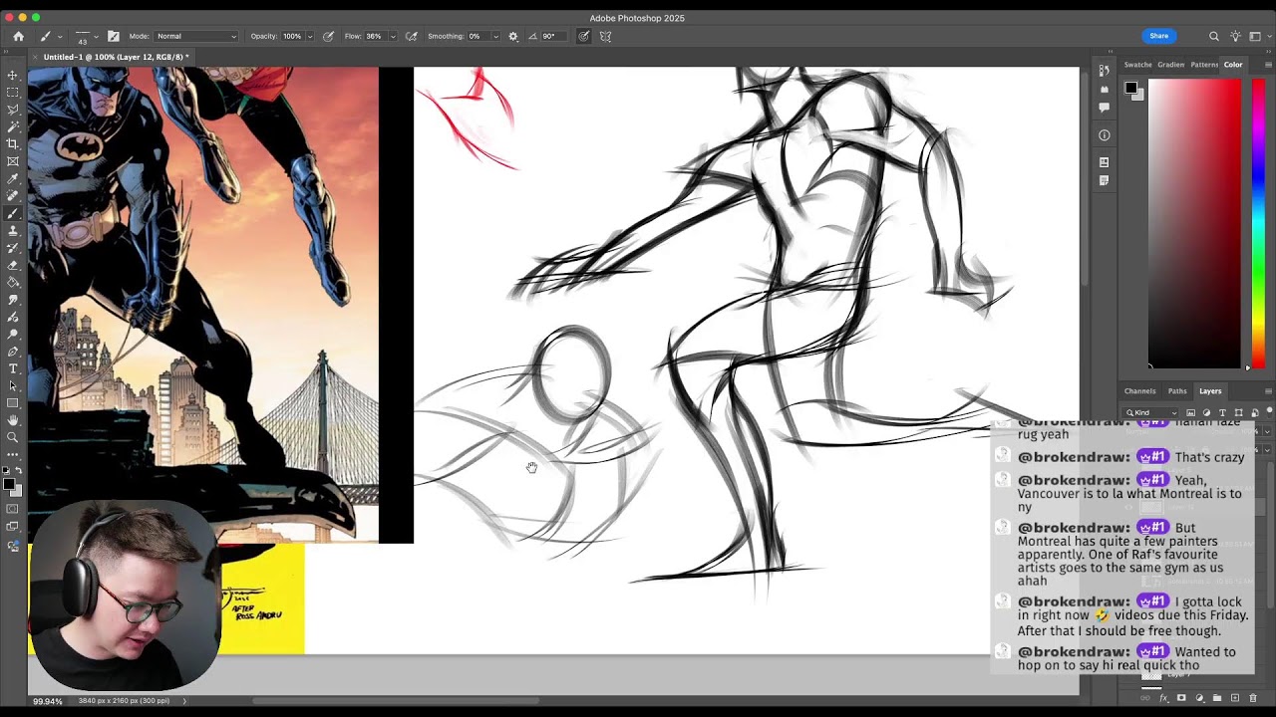Open the Edit Toolbar three-dots menu
Screen dimensions: 1276x717
click(x=13, y=454)
